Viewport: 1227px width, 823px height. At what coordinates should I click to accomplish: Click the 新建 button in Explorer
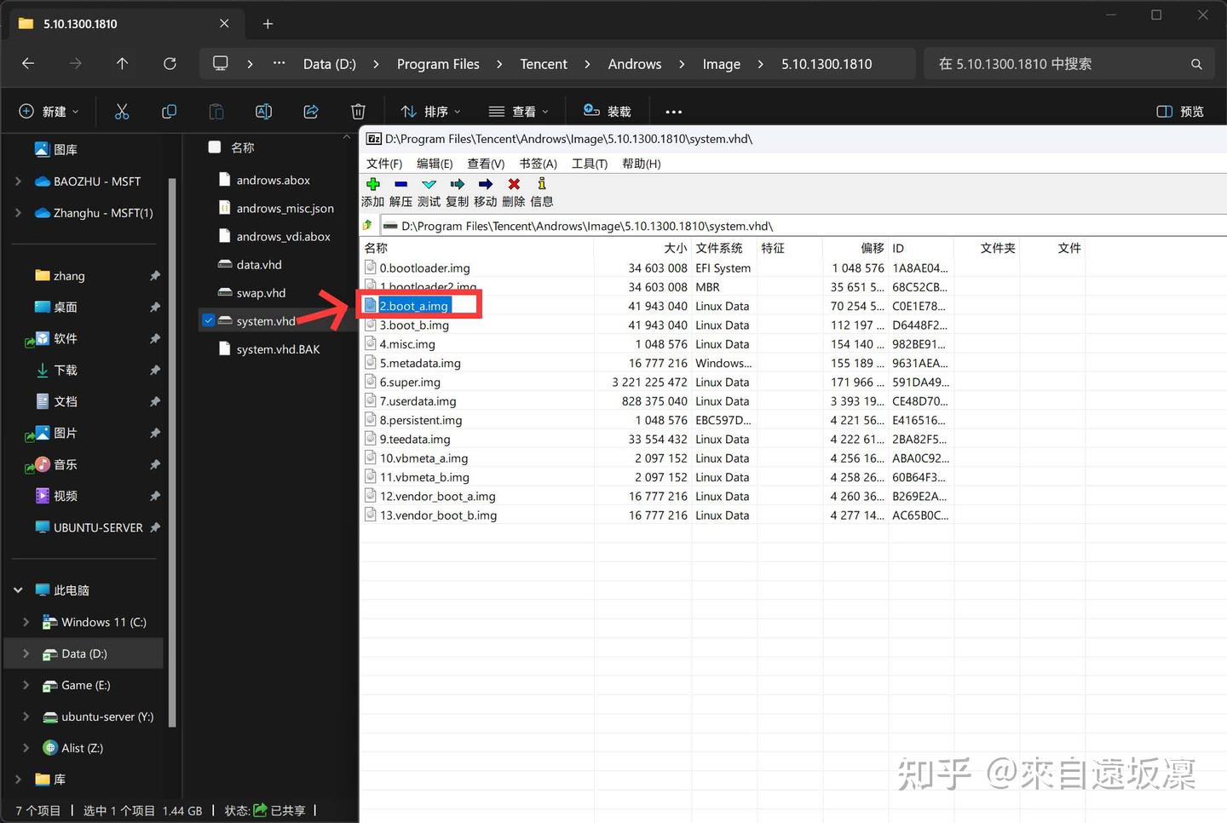[x=47, y=111]
